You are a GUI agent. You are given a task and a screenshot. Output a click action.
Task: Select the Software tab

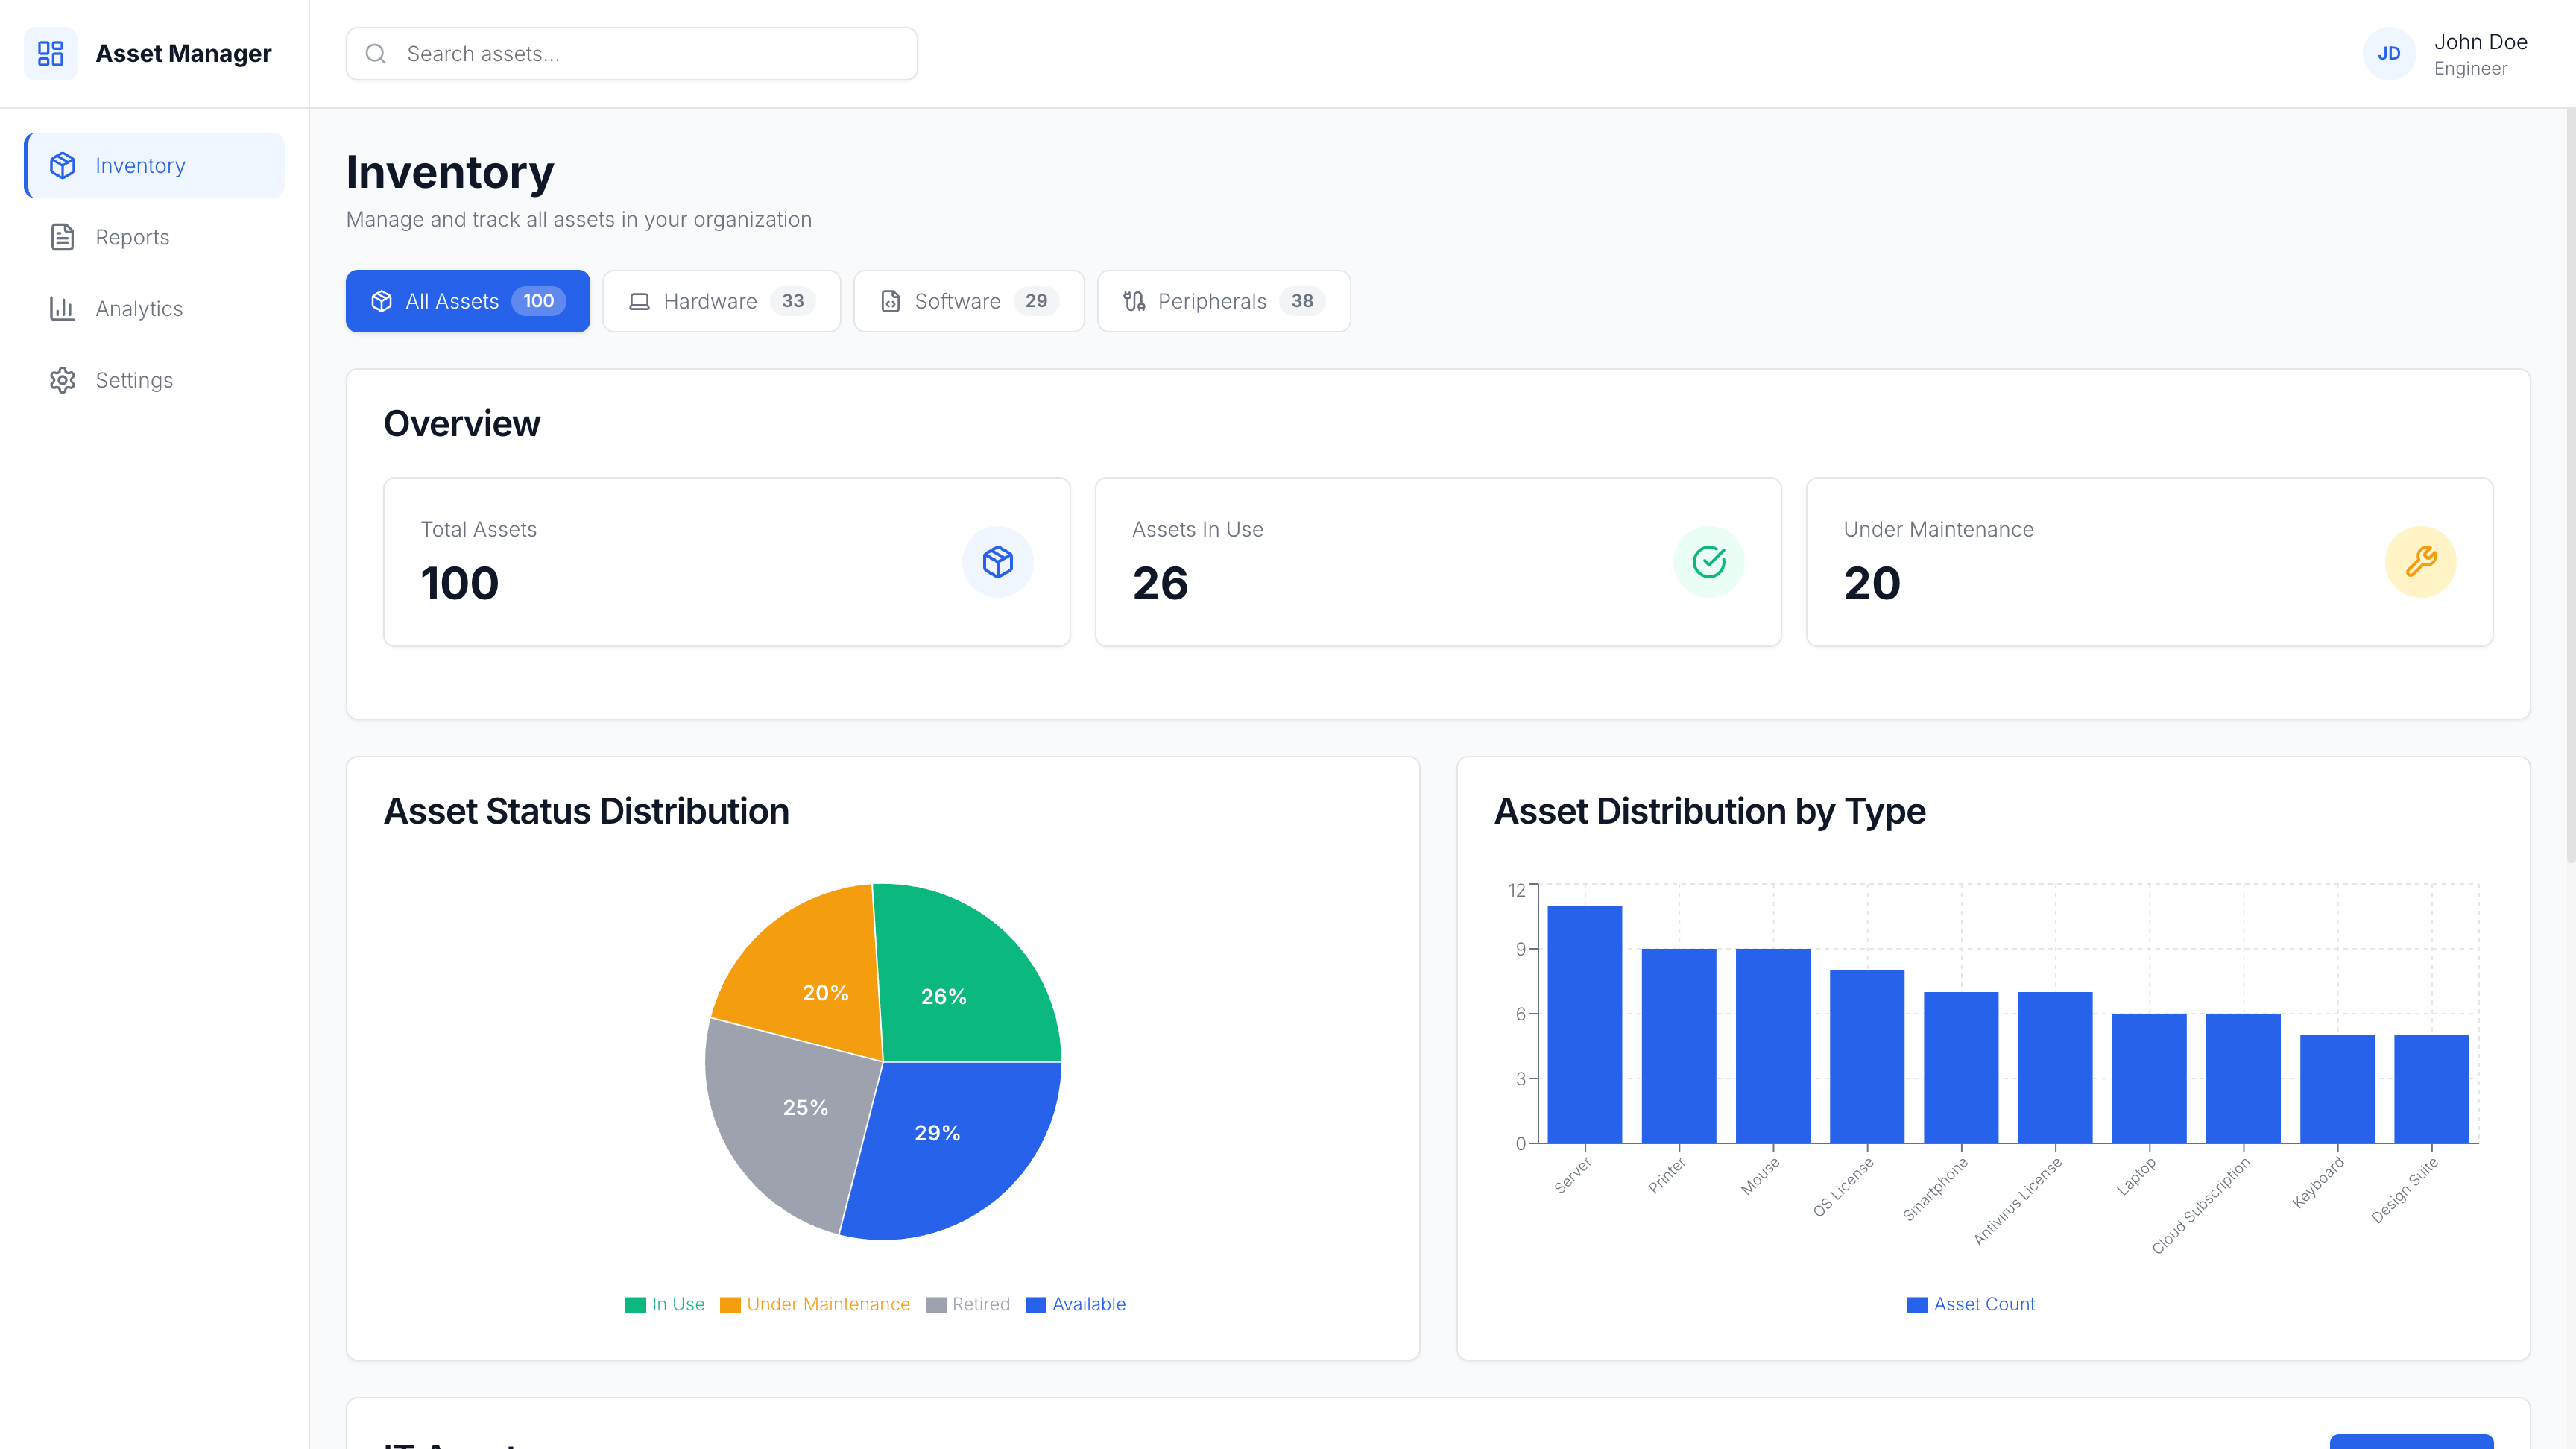click(968, 301)
